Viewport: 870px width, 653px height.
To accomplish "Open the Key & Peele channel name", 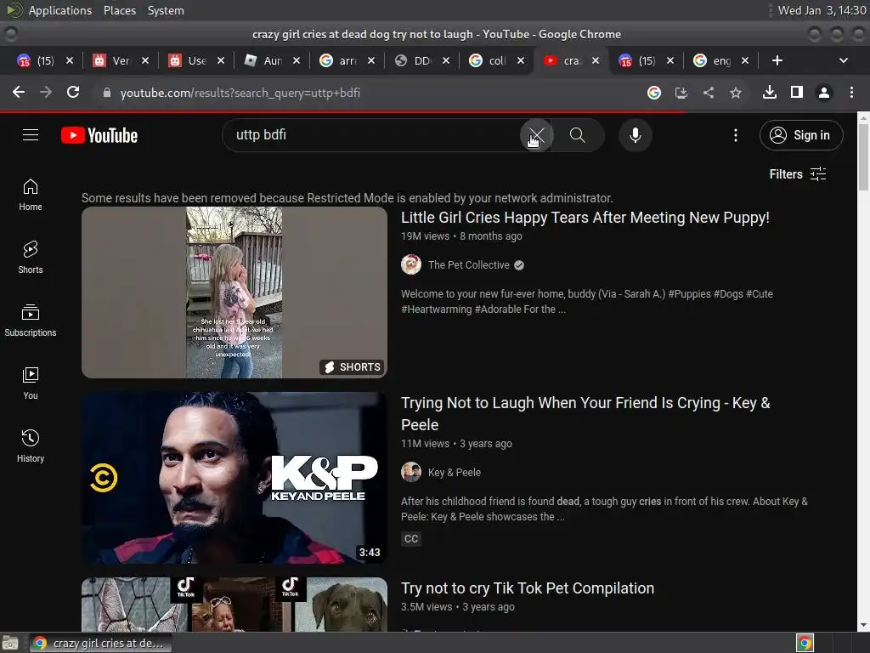I will click(x=455, y=473).
